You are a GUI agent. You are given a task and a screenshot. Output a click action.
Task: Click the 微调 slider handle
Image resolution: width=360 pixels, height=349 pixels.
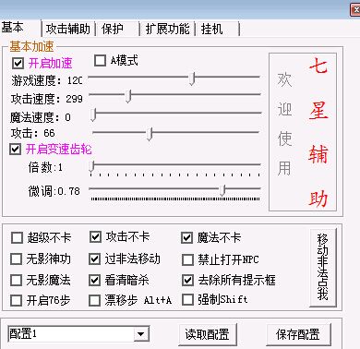pyautogui.click(x=222, y=190)
